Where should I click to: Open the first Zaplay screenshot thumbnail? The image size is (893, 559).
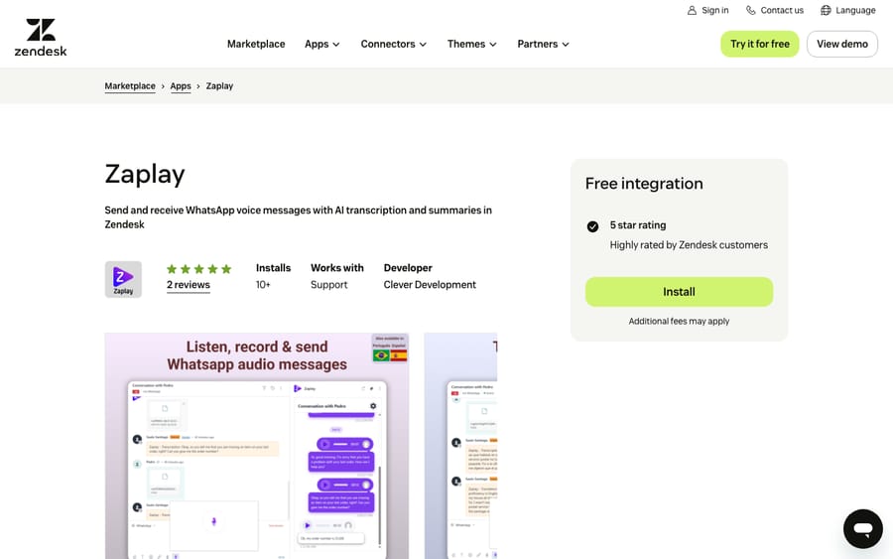(257, 446)
